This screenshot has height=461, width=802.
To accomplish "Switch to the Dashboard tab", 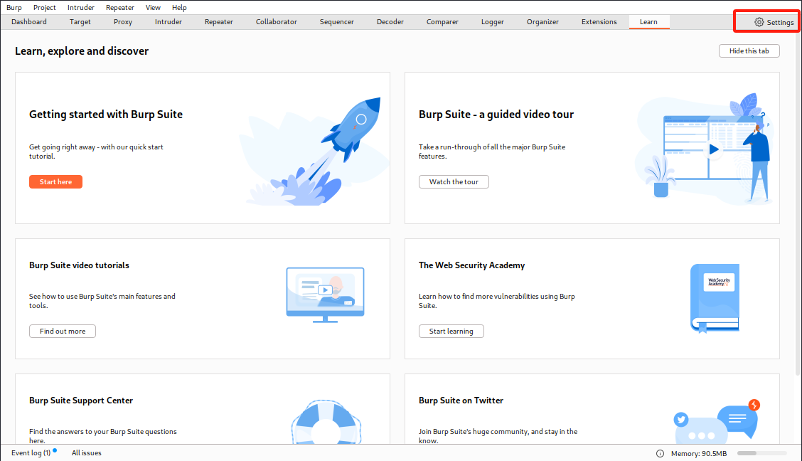I will point(29,22).
